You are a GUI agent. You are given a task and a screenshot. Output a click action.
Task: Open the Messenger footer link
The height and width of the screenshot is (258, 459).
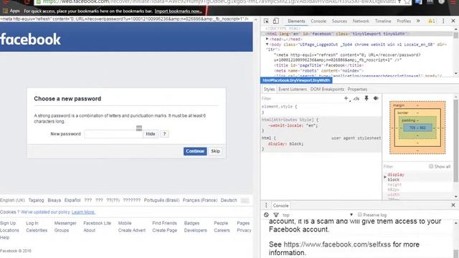pos(65,223)
